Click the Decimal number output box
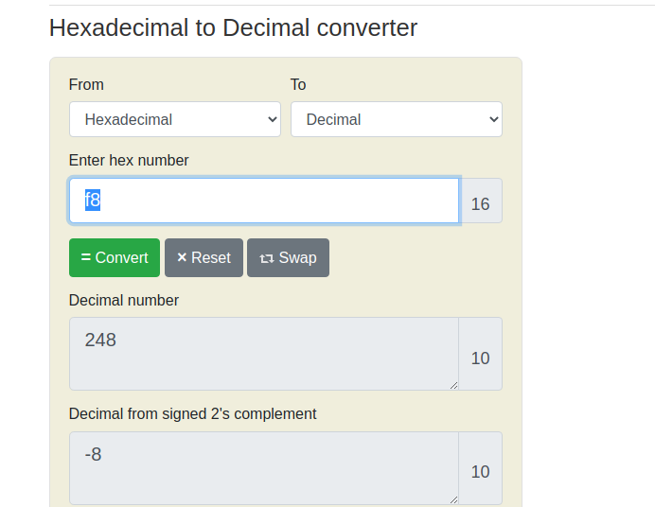The width and height of the screenshot is (655, 507). coord(263,353)
